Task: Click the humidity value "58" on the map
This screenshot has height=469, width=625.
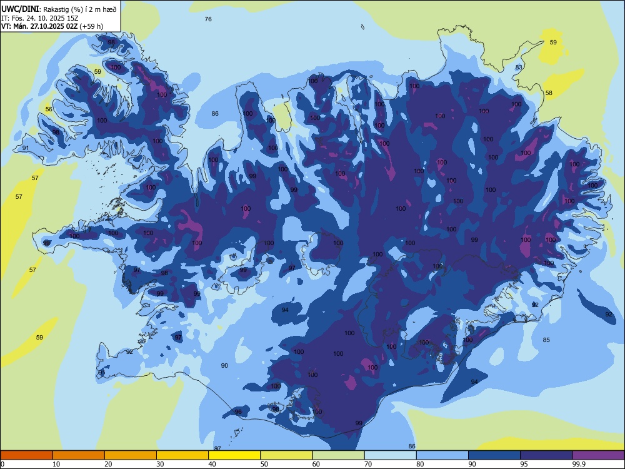Action: tap(549, 93)
